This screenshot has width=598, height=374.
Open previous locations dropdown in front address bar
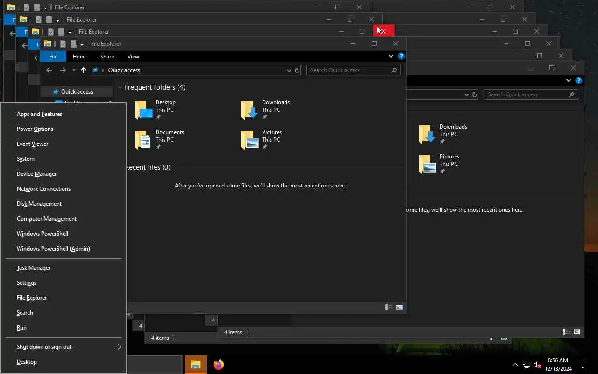[x=289, y=70]
